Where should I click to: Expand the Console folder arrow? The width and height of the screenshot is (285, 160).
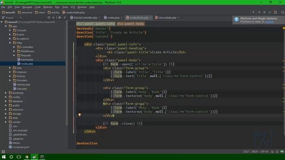click(x=10, y=30)
